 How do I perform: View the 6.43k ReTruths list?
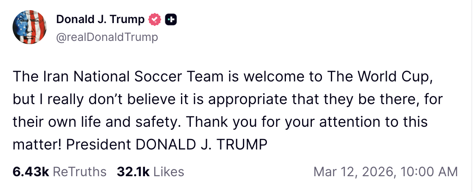point(60,172)
